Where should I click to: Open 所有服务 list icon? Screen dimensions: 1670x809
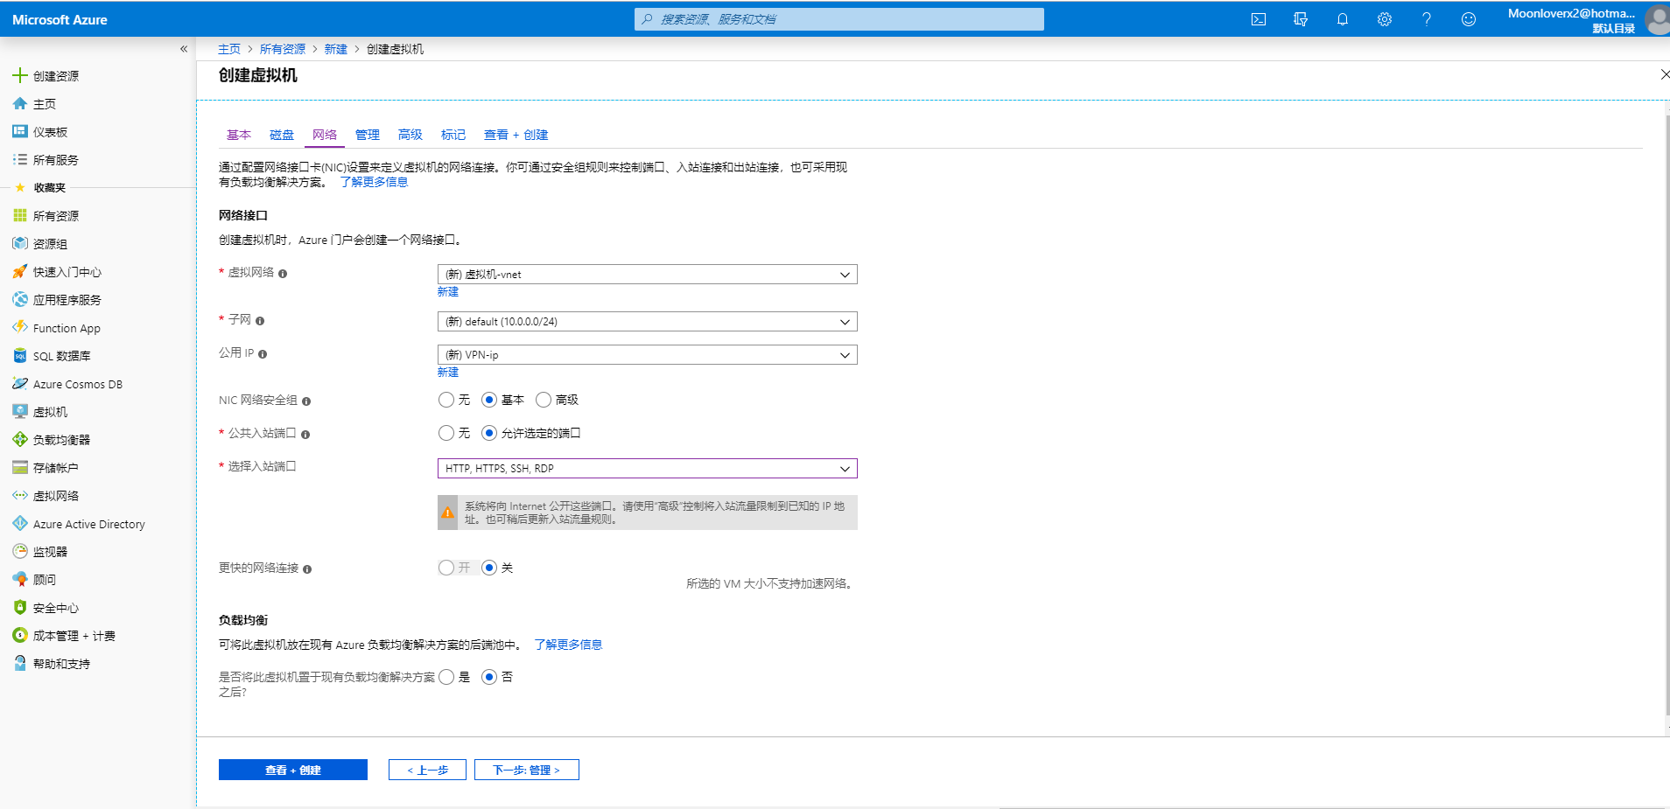point(20,160)
